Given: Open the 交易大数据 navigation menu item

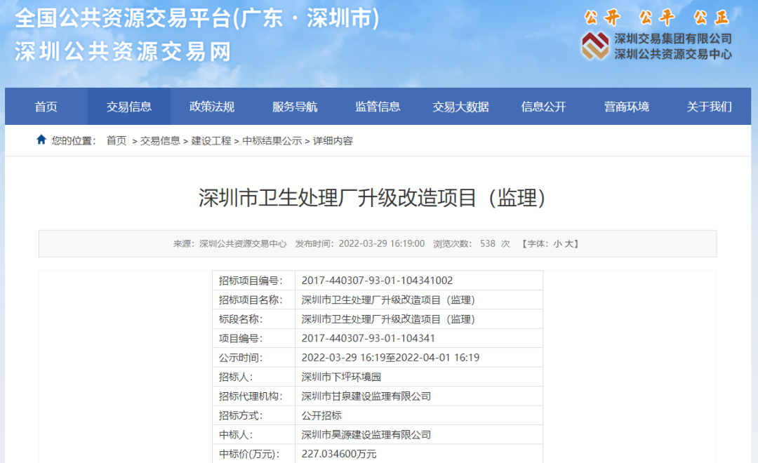Looking at the screenshot, I should [x=460, y=107].
